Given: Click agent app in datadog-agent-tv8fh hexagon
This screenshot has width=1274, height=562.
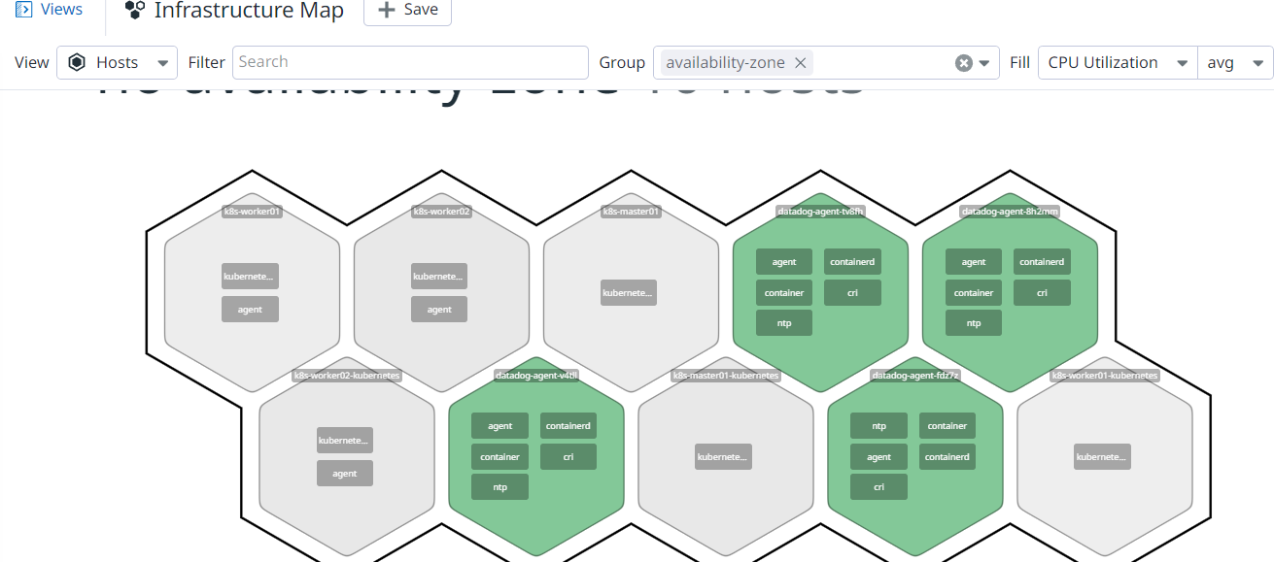Looking at the screenshot, I should [784, 262].
